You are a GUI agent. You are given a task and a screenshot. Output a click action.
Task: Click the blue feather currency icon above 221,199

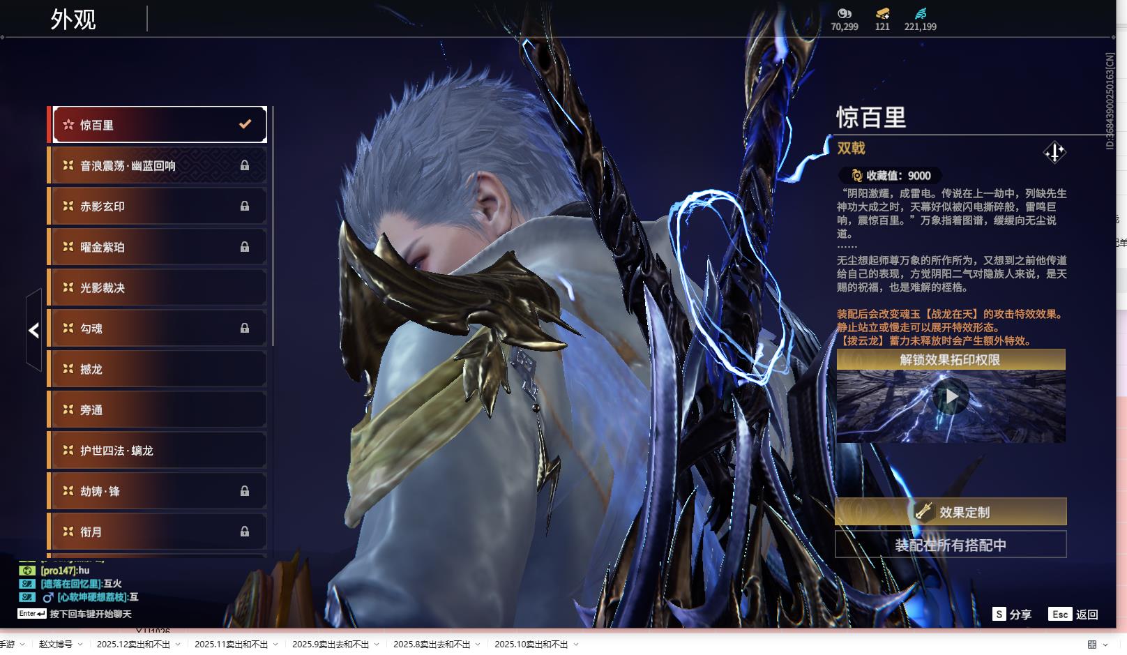pyautogui.click(x=921, y=13)
